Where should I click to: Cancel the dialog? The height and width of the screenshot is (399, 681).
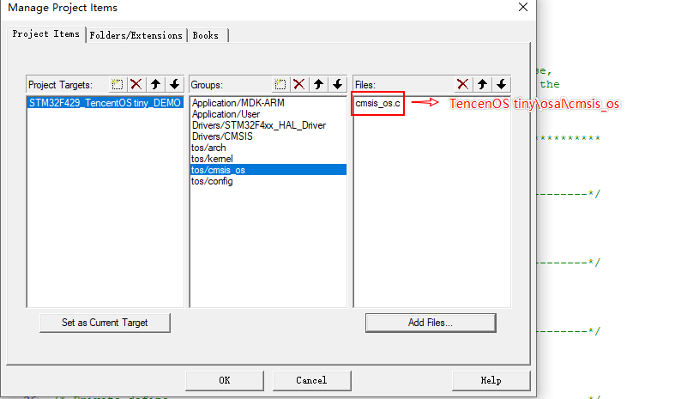click(x=312, y=380)
